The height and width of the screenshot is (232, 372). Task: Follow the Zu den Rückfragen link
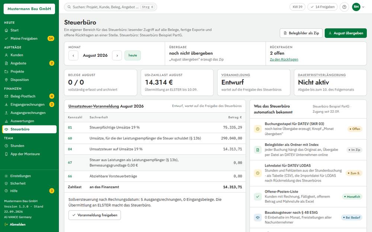click(284, 59)
